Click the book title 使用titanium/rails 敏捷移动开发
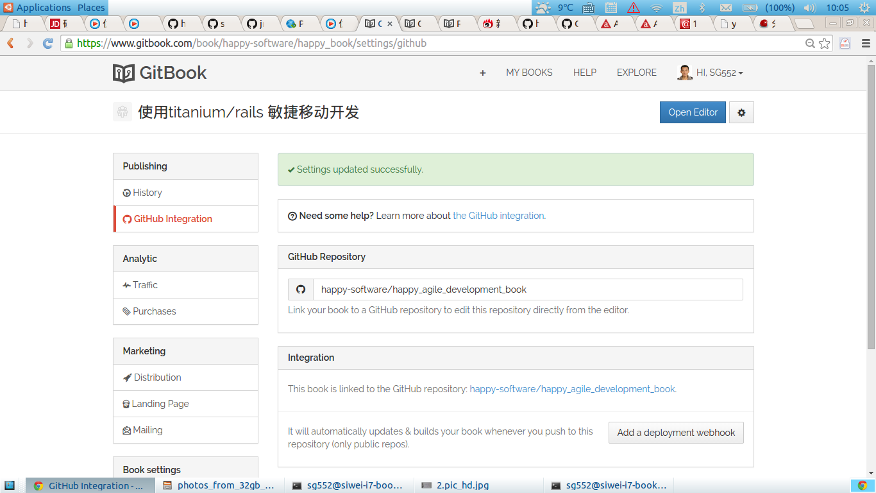This screenshot has width=876, height=493. (249, 112)
